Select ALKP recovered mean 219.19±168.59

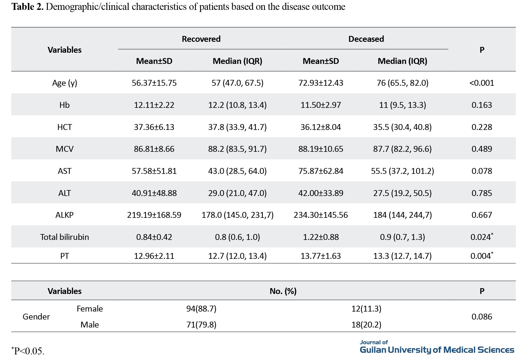click(154, 215)
